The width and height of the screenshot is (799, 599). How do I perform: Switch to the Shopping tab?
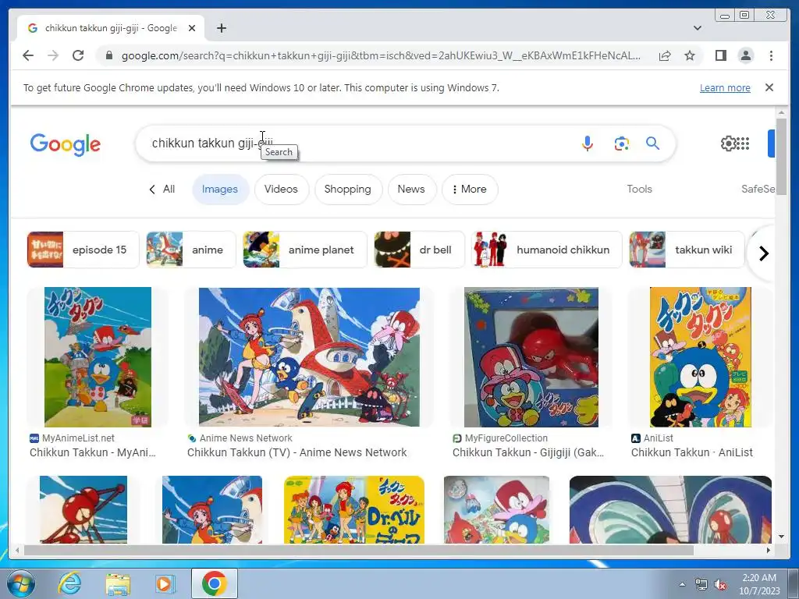(347, 189)
